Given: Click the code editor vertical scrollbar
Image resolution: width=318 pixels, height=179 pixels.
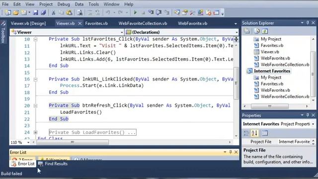Looking at the screenshot, I should coord(236,83).
